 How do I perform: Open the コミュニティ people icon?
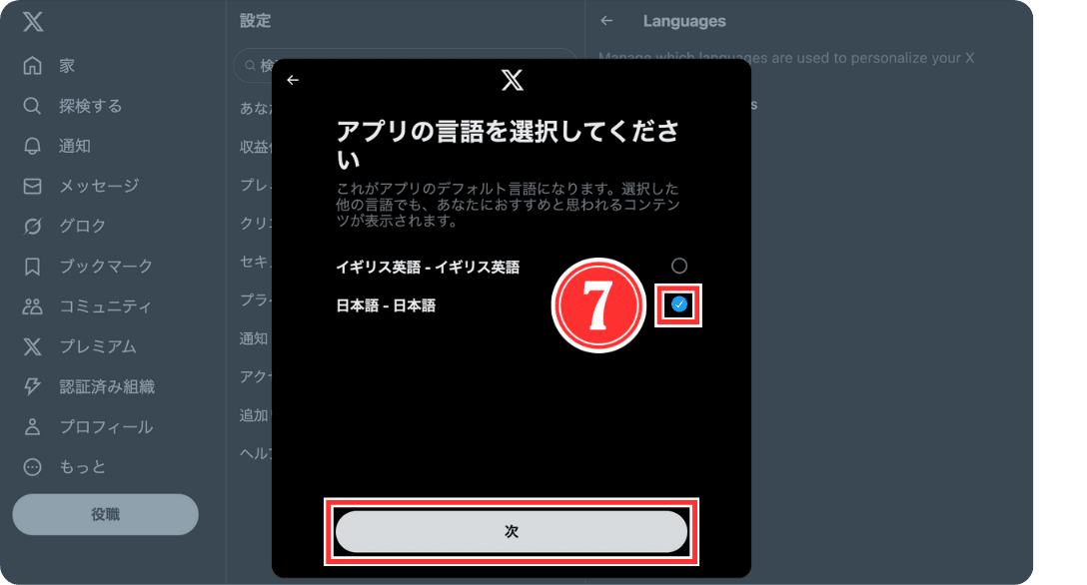click(33, 306)
